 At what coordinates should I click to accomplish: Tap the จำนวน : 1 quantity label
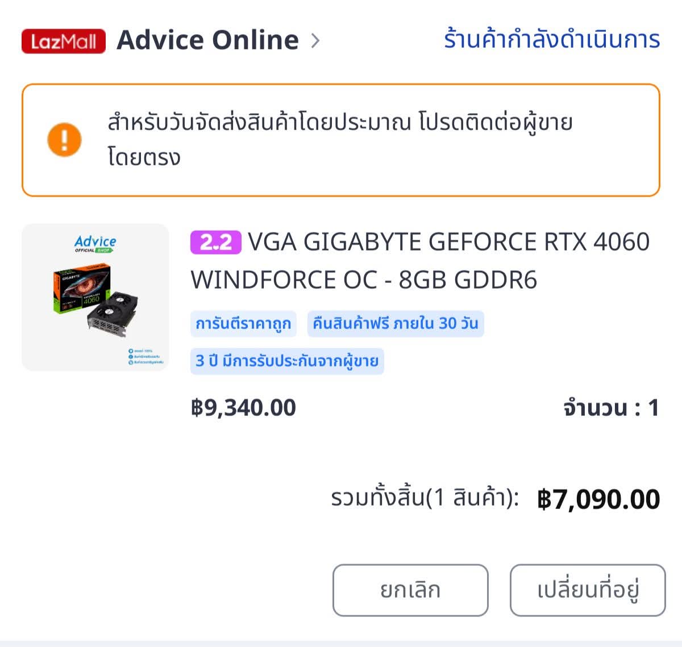coord(612,408)
